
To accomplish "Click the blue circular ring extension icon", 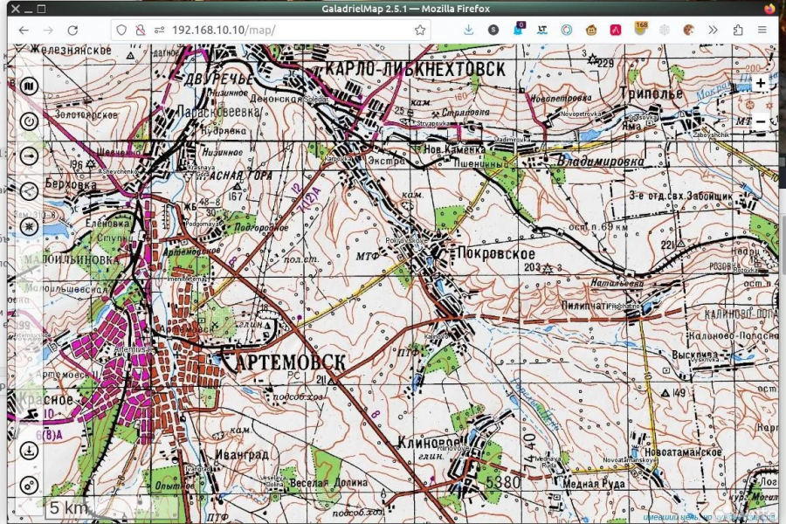I will coord(567,30).
